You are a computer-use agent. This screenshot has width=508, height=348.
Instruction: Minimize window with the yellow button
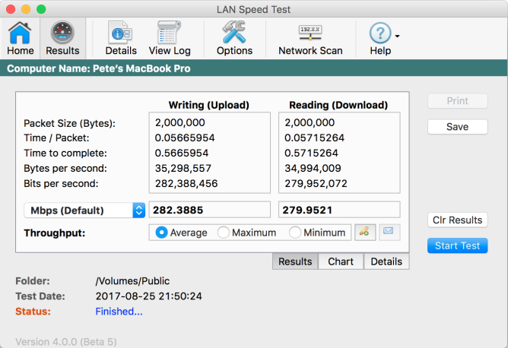pos(26,9)
